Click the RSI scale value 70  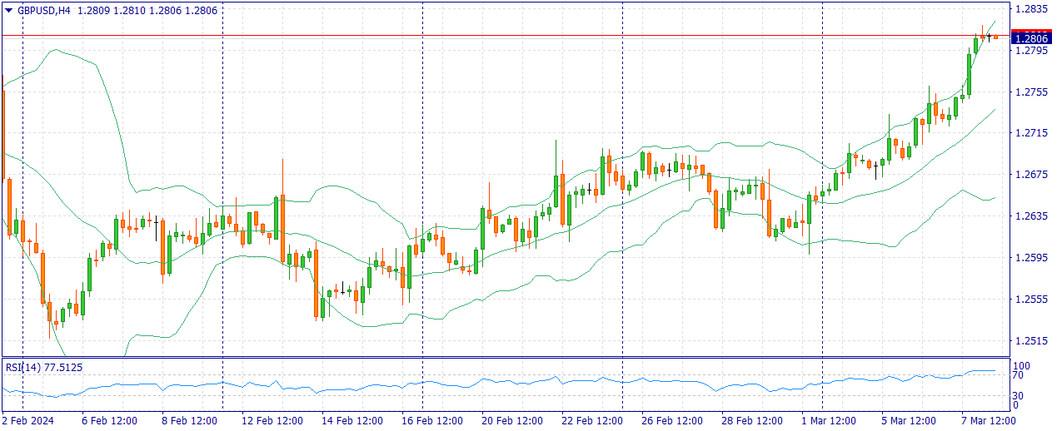(1018, 377)
